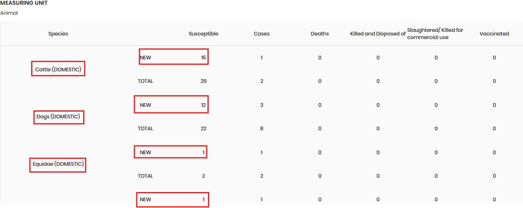Click the NEW susceptible value 15 for Cattle
The height and width of the screenshot is (208, 523).
(203, 58)
